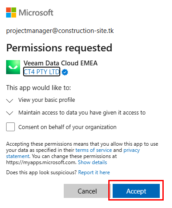Open the privacy statement link
Image resolution: width=172 pixels, height=208 pixels.
131,150
